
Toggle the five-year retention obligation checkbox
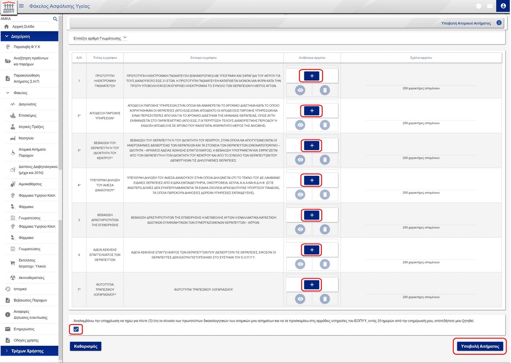76,329
